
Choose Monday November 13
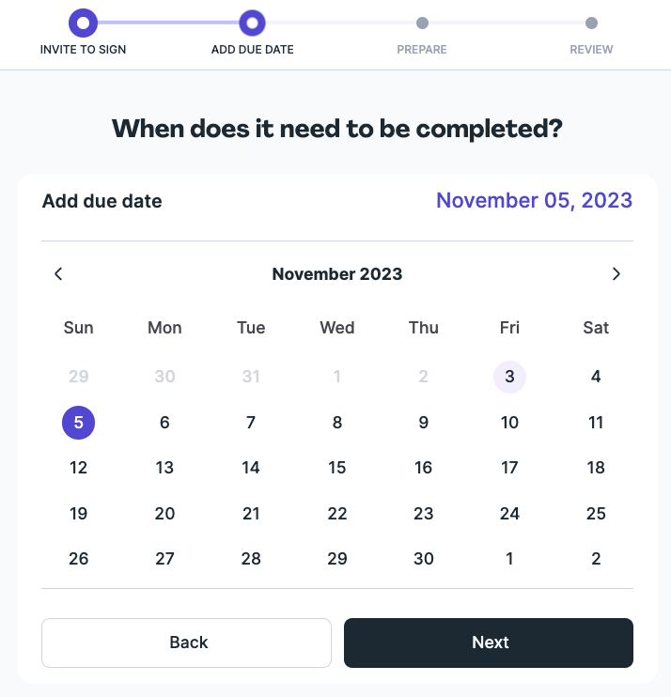click(x=164, y=468)
